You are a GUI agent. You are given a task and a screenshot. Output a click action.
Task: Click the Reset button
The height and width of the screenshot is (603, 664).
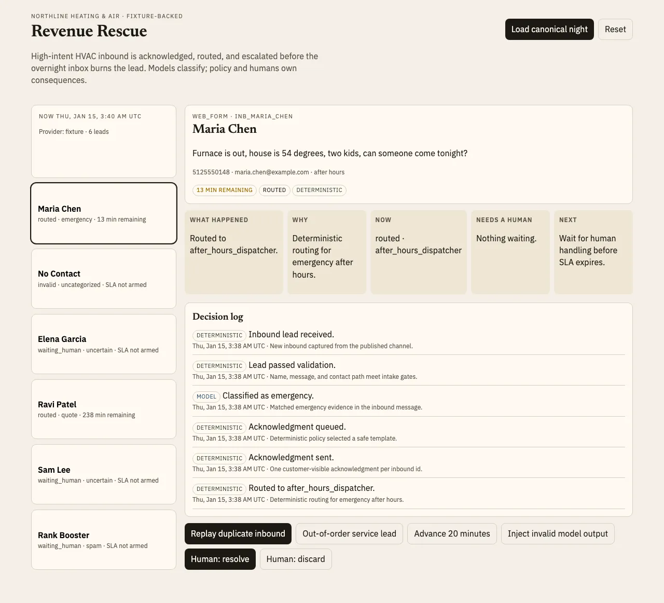click(x=615, y=30)
